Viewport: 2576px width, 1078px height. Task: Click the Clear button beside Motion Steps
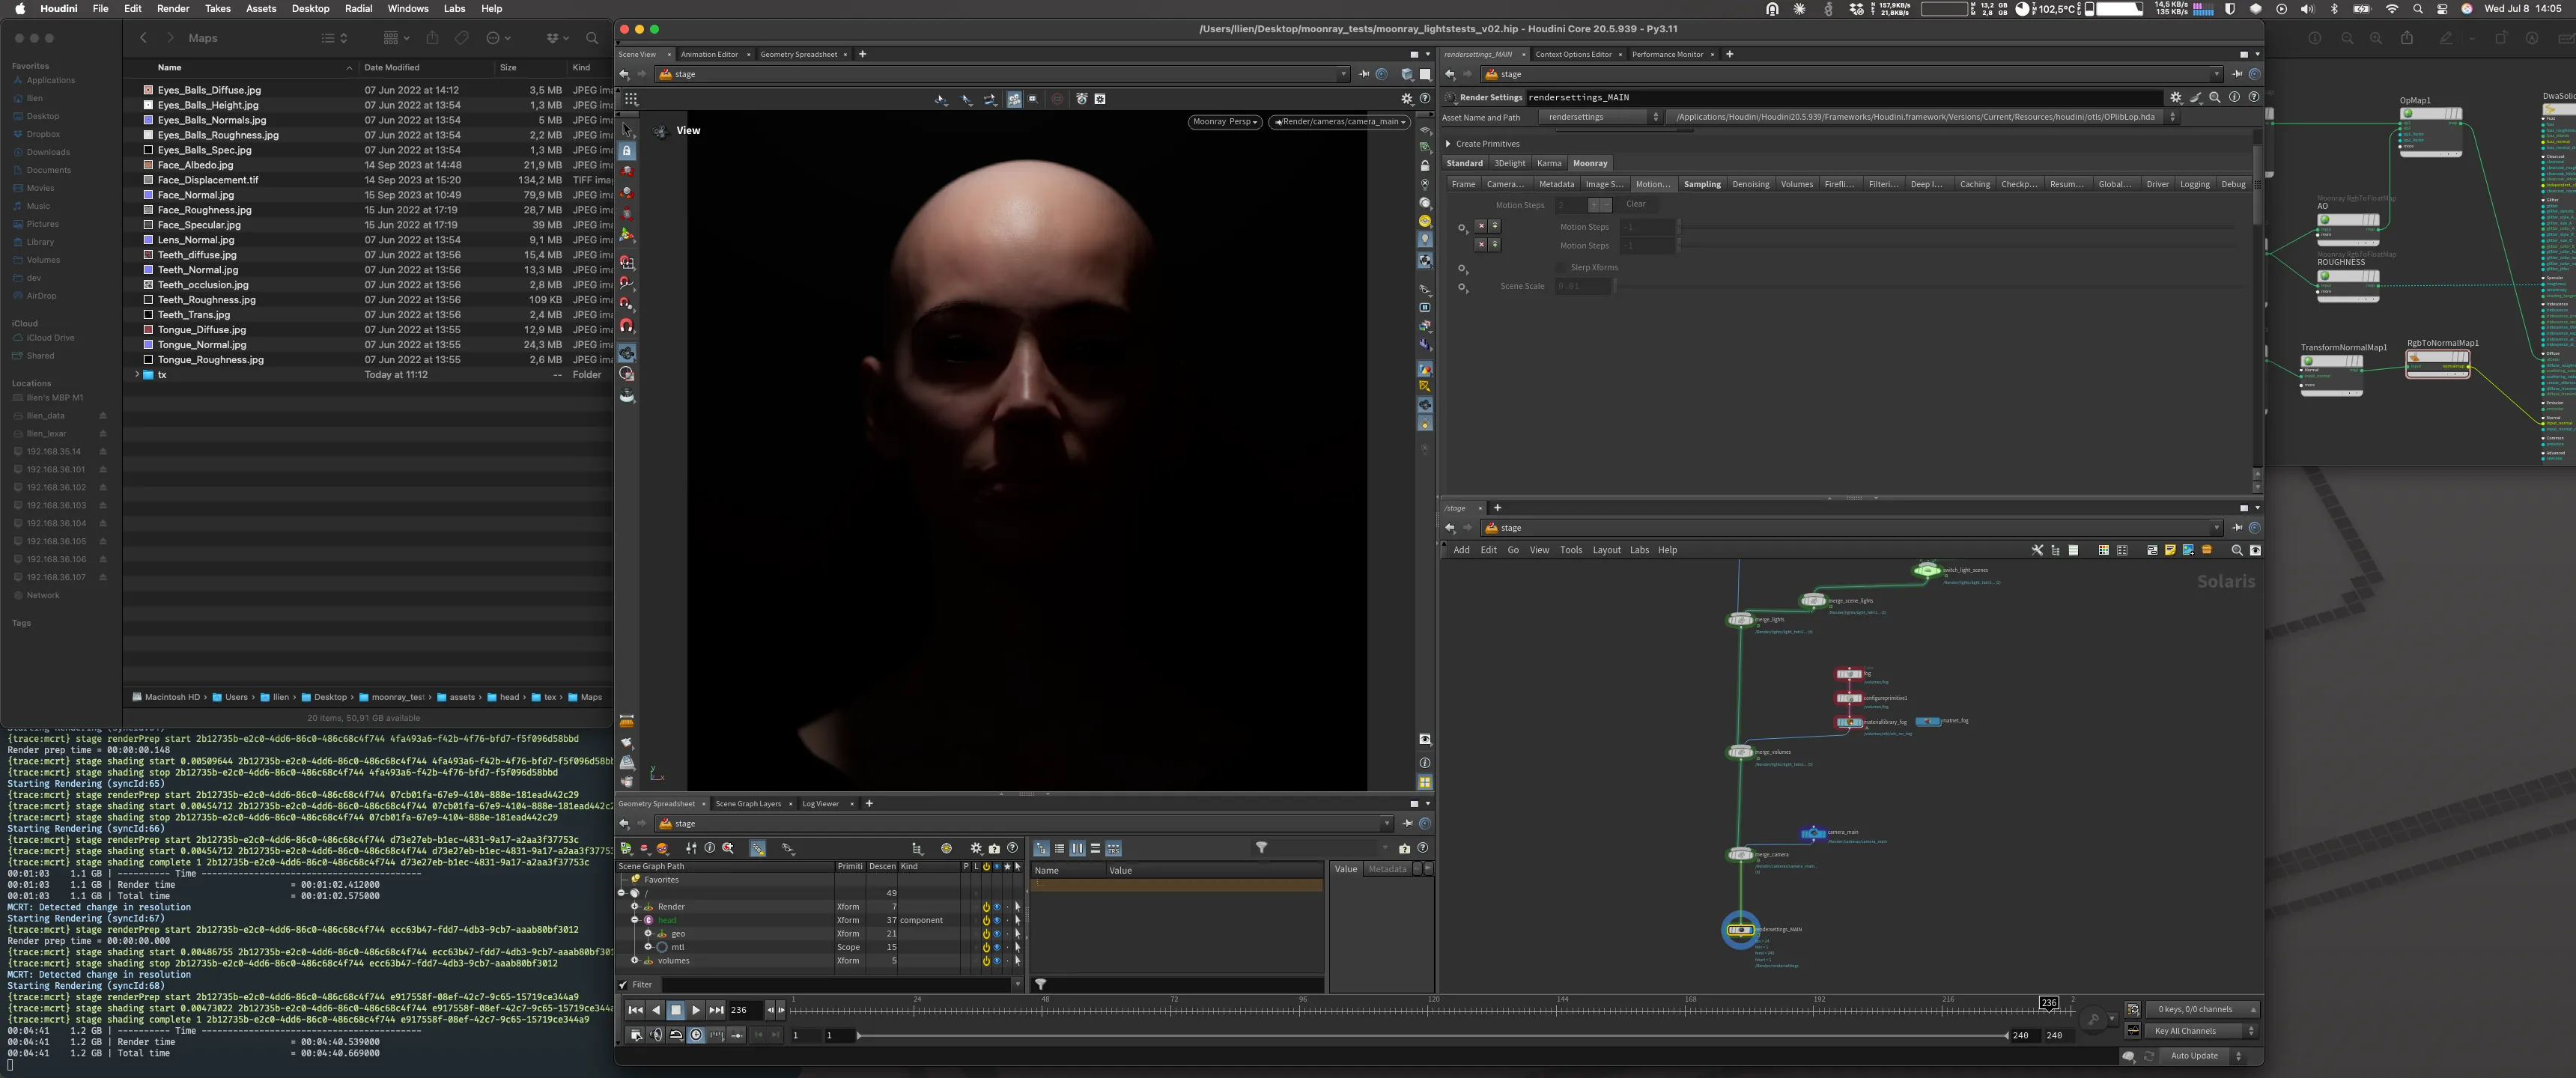pos(1635,204)
